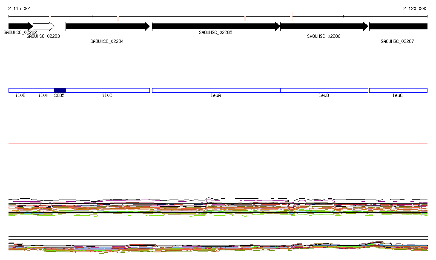Click the SAOUHSC_02286 gene arrow
The image size is (436, 260).
[324, 26]
